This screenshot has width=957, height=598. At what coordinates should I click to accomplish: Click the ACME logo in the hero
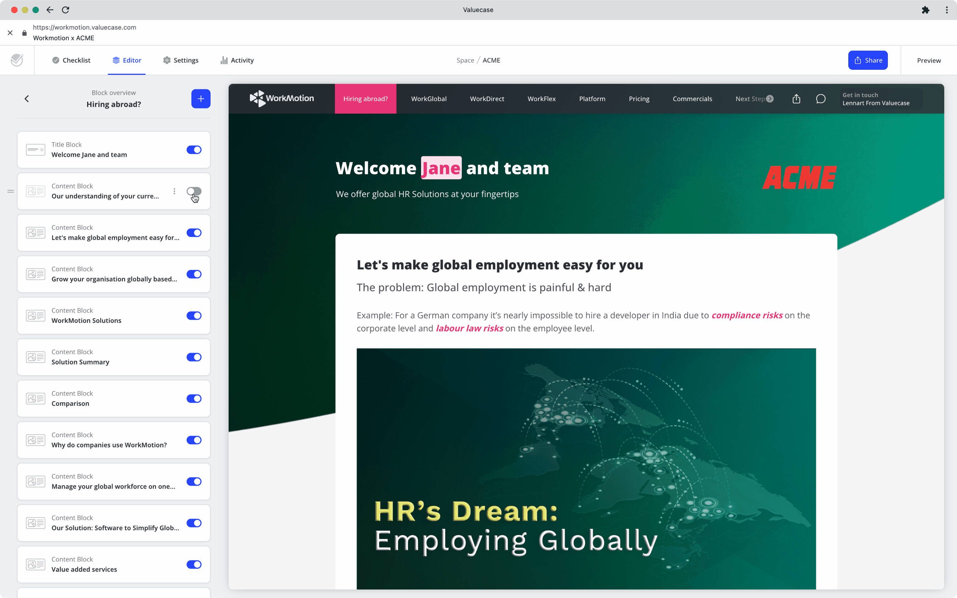[x=799, y=177]
